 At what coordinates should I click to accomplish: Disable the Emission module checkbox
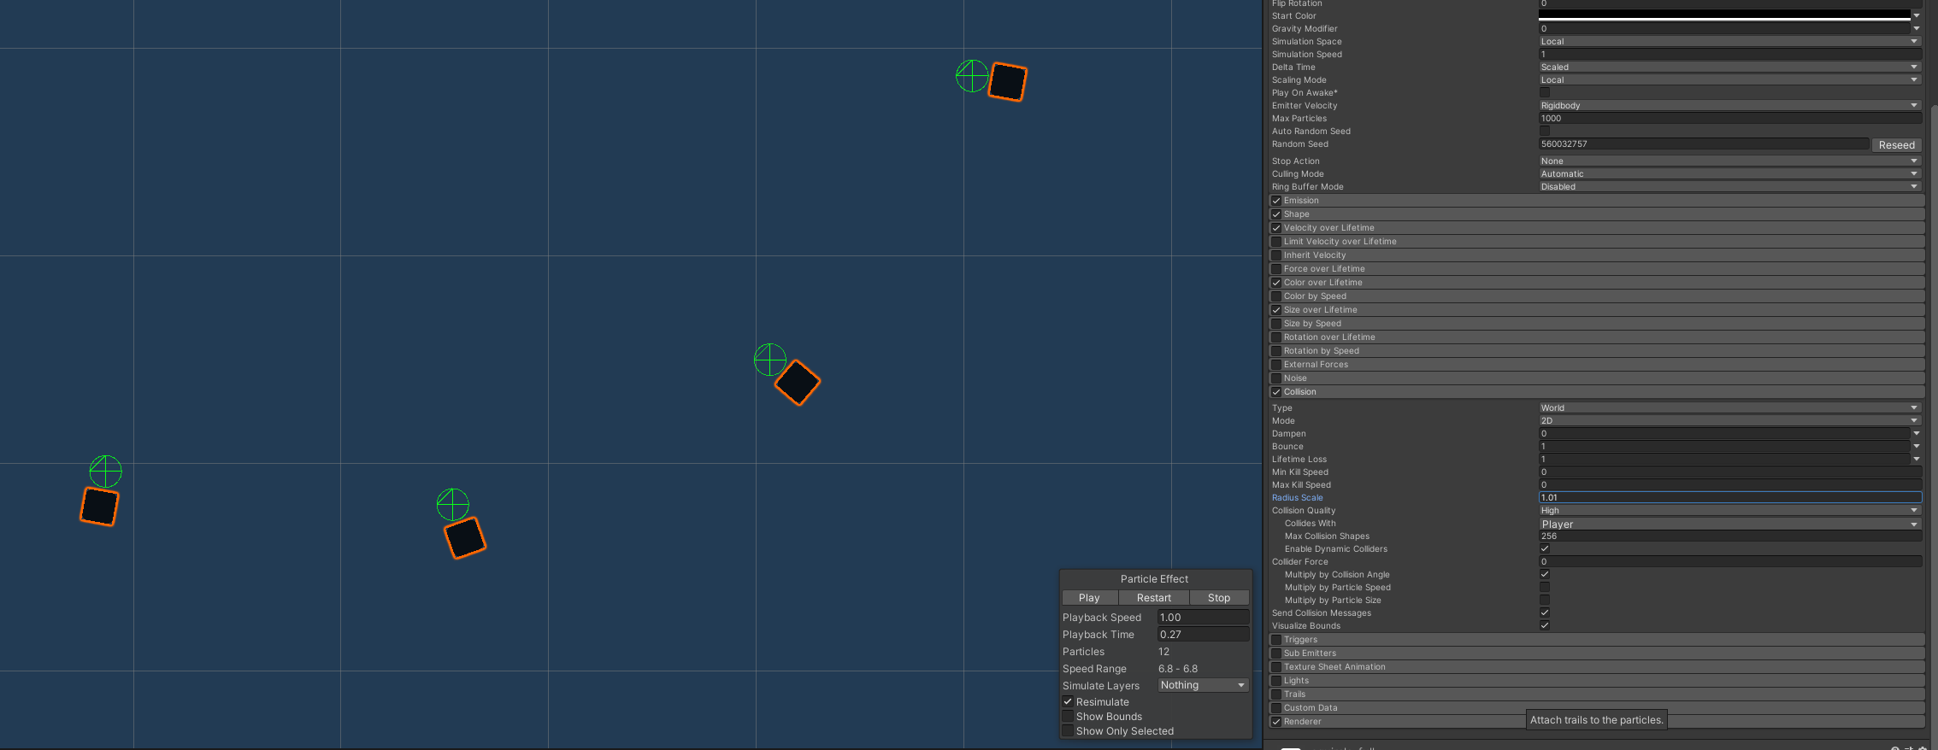click(1276, 201)
